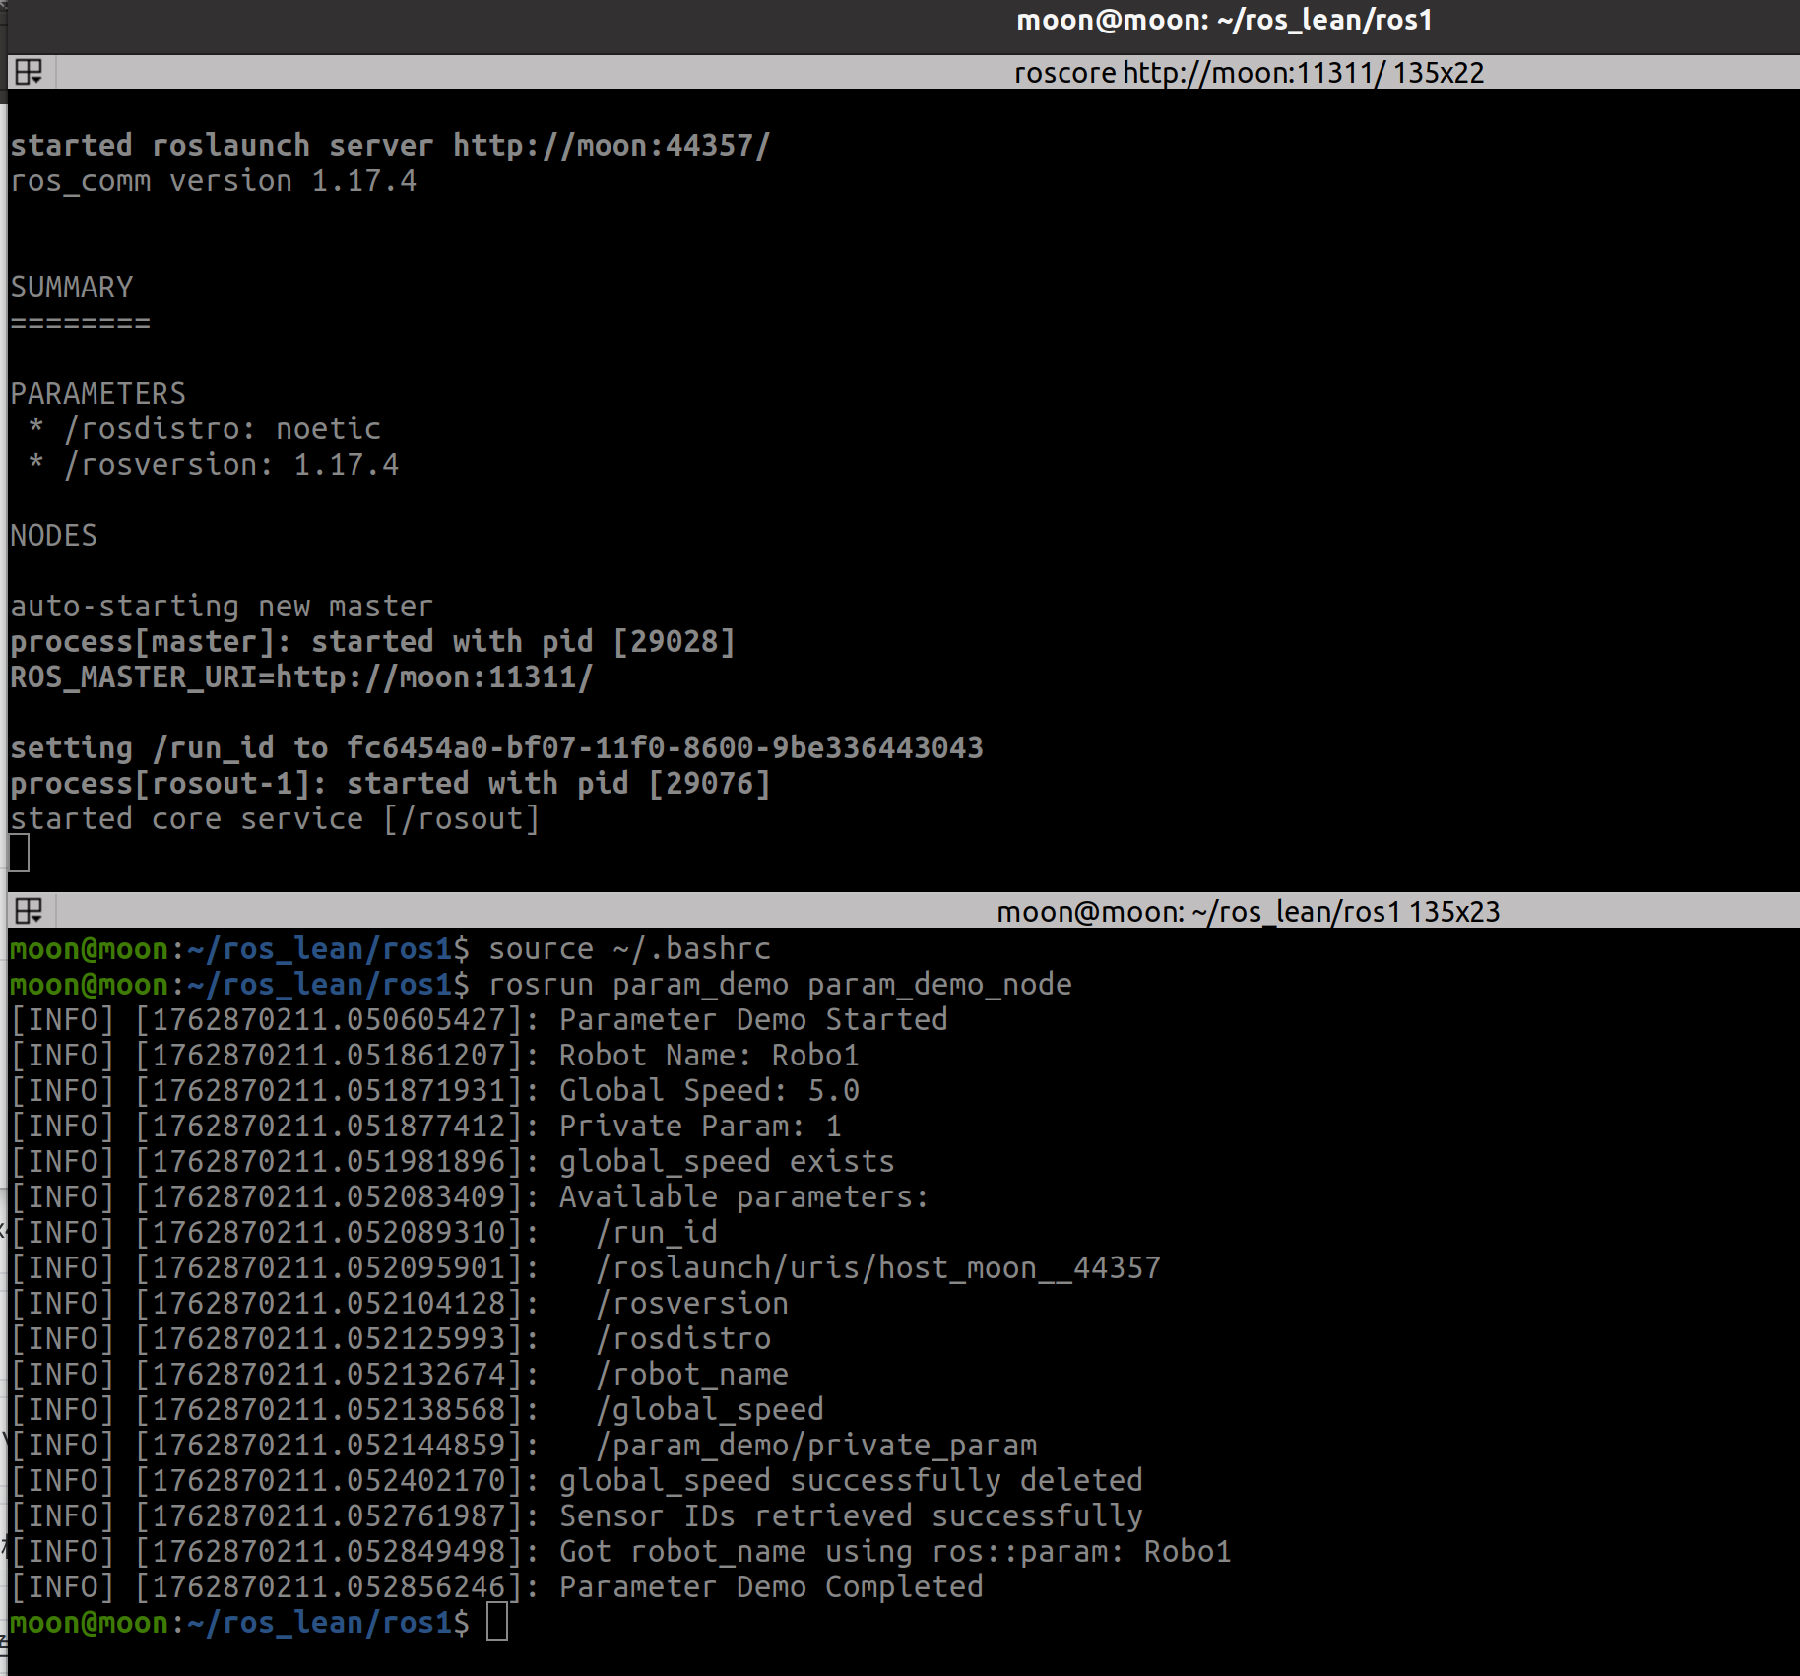Click the 'Robot Name: Robo1' log line
Screen dimensions: 1800x1676
(709, 1056)
